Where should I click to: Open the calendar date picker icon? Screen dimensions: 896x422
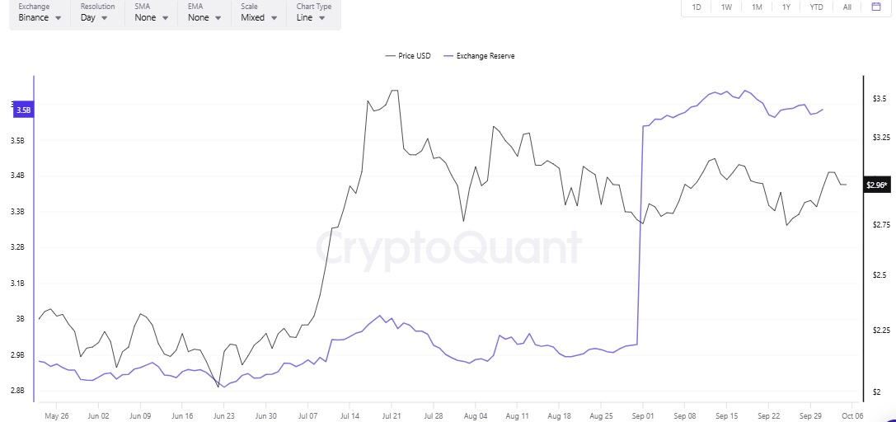tap(875, 7)
